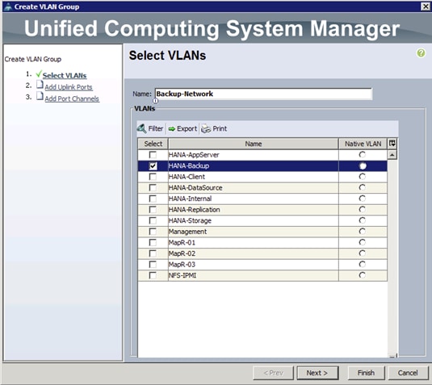The height and width of the screenshot is (385, 432).
Task: Click the page icon beside Add Uplink Ports
Action: pyautogui.click(x=40, y=85)
